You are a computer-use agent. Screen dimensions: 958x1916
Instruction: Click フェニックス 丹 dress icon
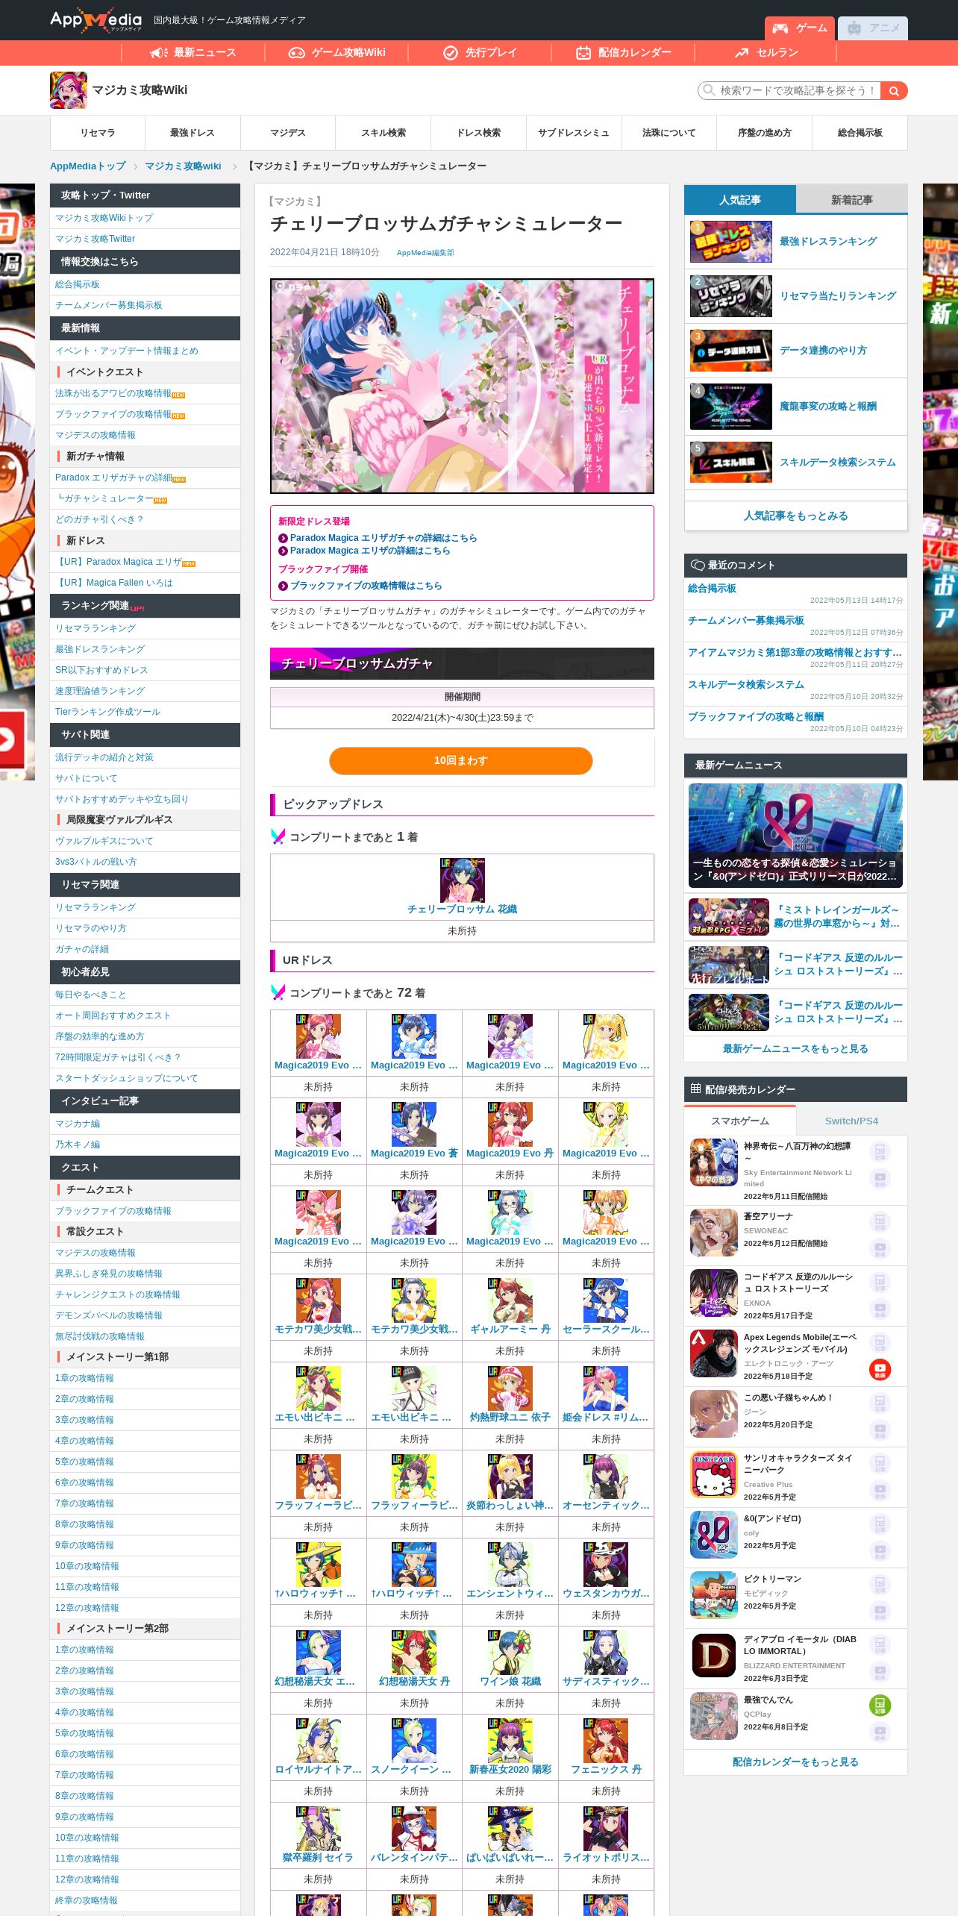pos(606,1741)
